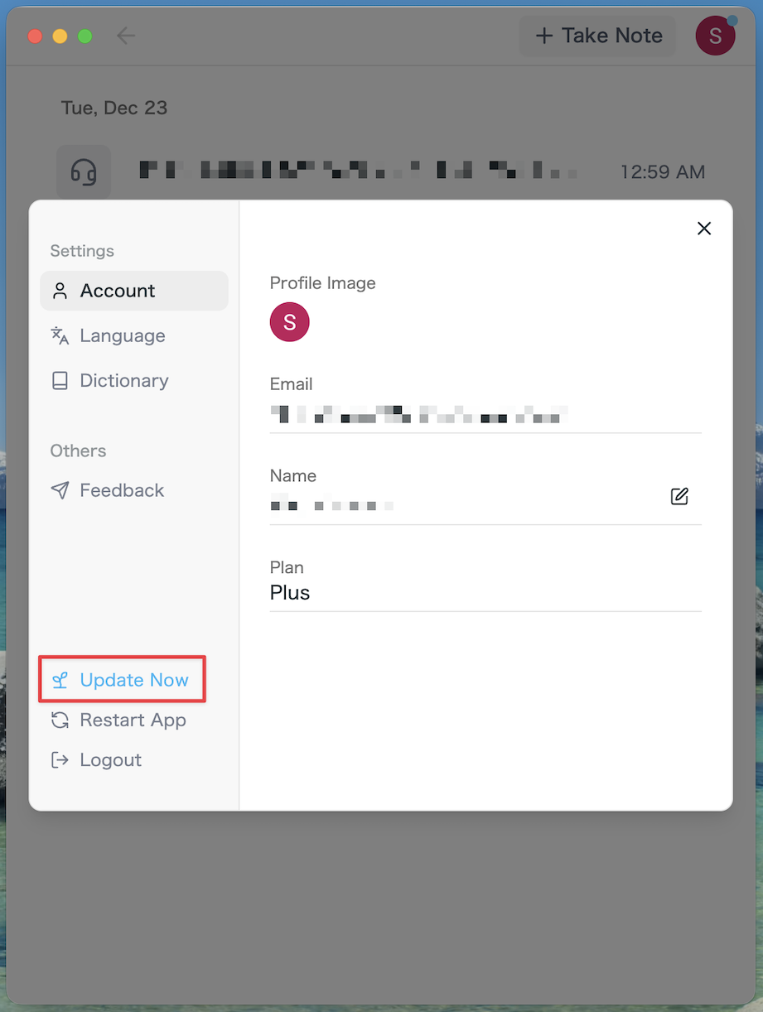Screen dimensions: 763x1012
Task: Click the Update Now link
Action: click(133, 679)
